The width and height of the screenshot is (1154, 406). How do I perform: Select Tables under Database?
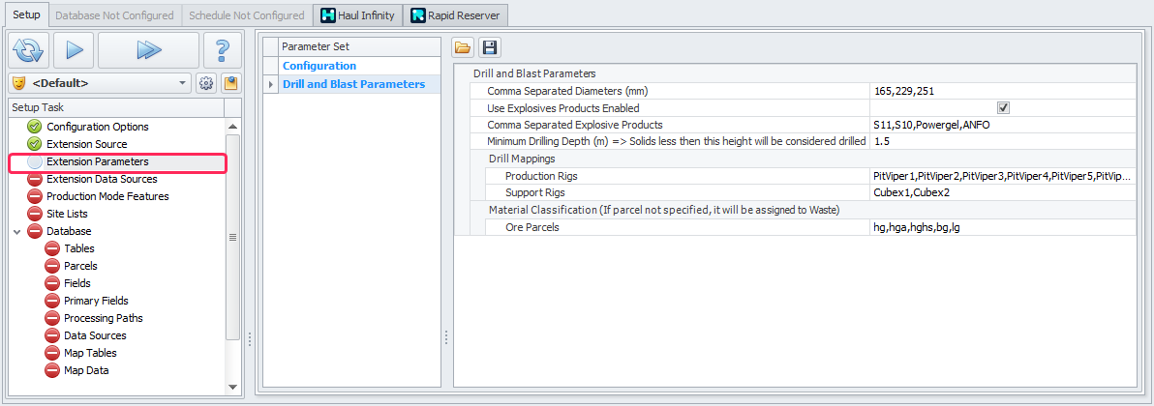[x=79, y=248]
